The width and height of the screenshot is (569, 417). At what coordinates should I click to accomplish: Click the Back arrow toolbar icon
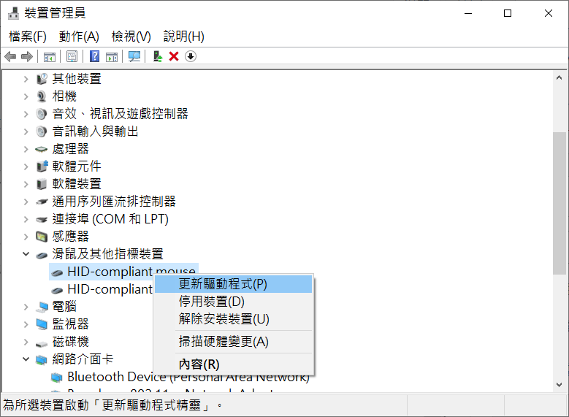(x=10, y=57)
